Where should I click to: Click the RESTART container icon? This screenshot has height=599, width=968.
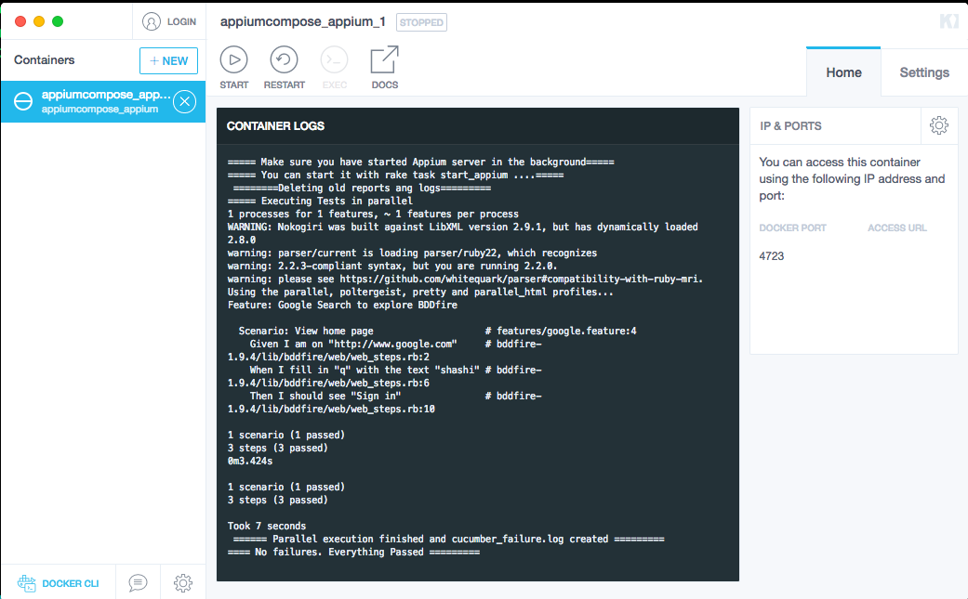point(284,60)
